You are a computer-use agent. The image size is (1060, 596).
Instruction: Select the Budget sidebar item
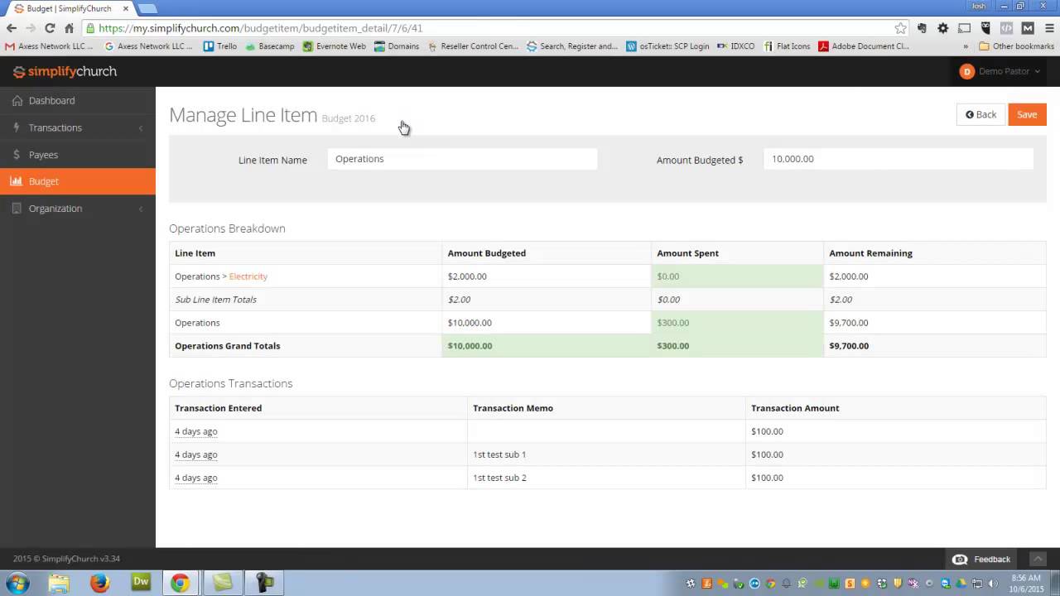click(x=78, y=181)
